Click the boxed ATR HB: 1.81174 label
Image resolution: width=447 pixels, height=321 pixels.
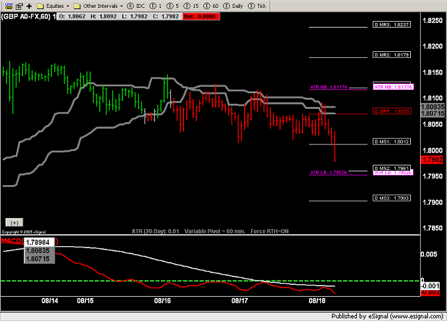click(x=393, y=87)
